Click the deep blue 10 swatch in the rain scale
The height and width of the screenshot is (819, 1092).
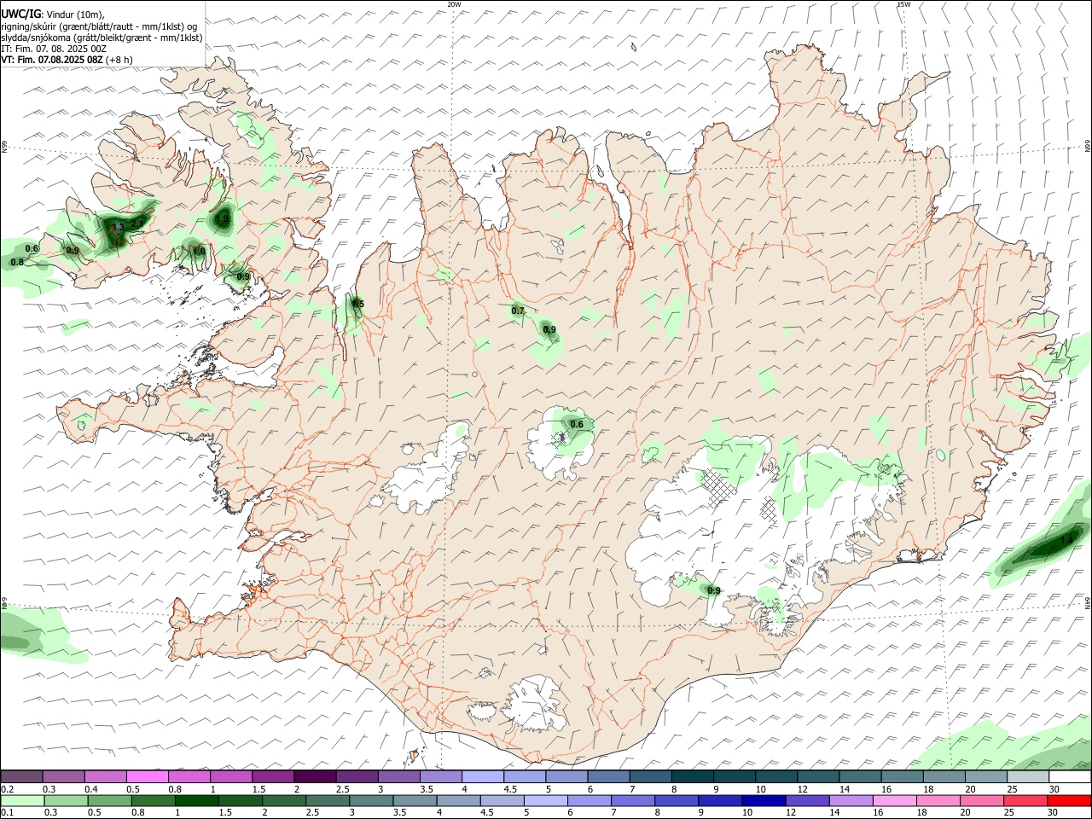(x=763, y=801)
